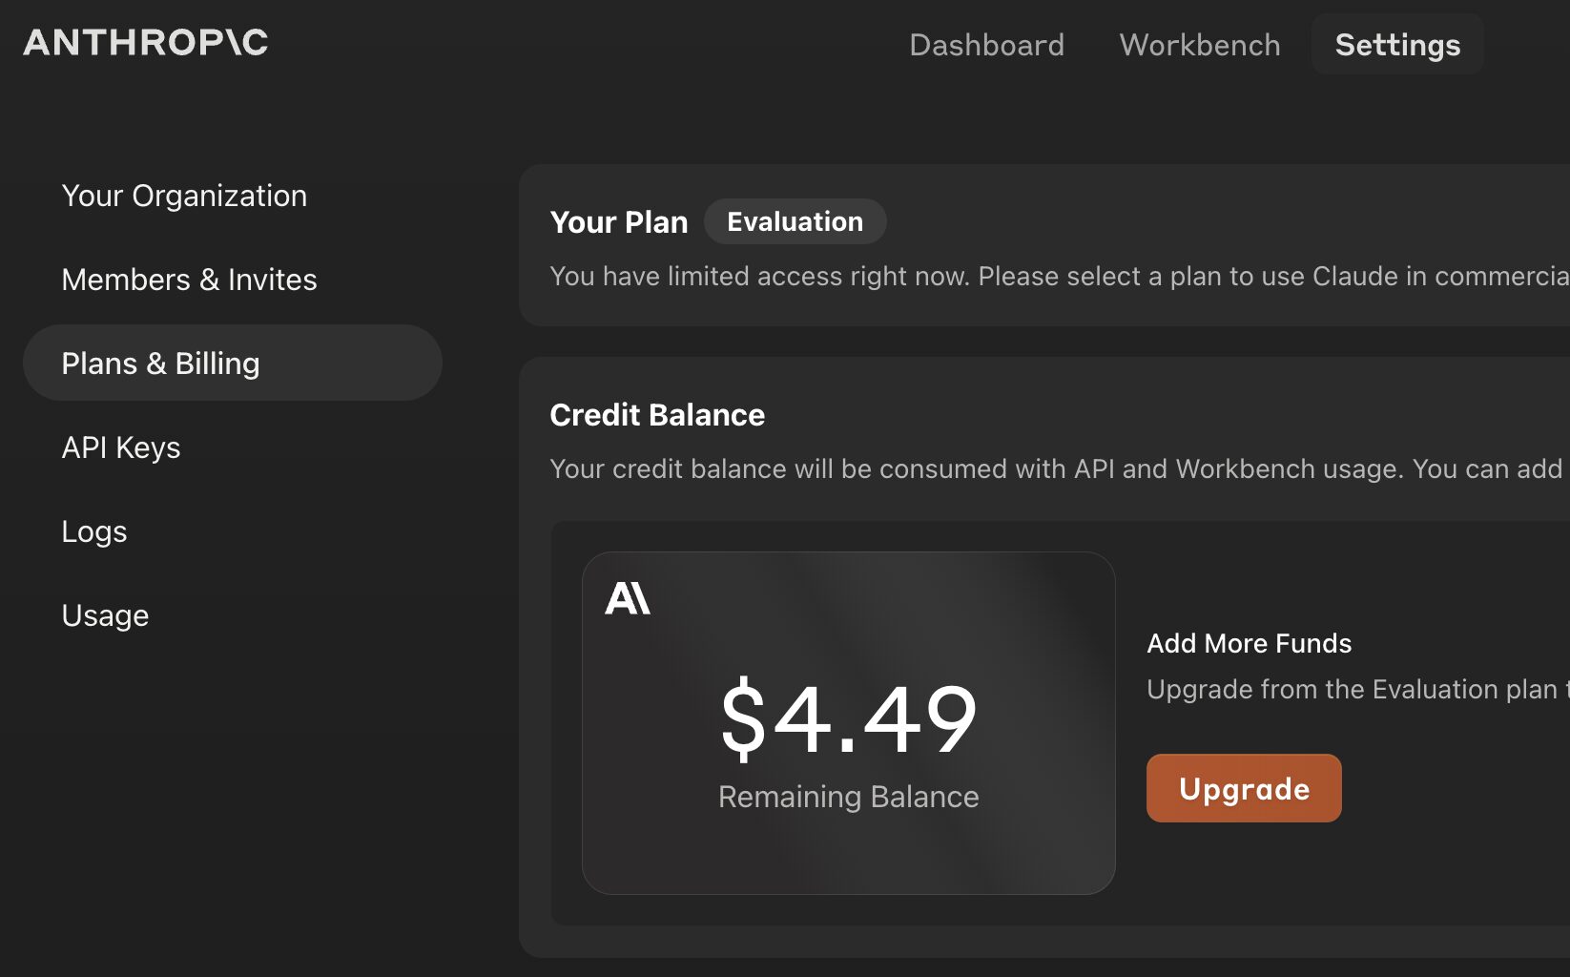Open the API Keys page
This screenshot has width=1570, height=977.
(x=121, y=447)
